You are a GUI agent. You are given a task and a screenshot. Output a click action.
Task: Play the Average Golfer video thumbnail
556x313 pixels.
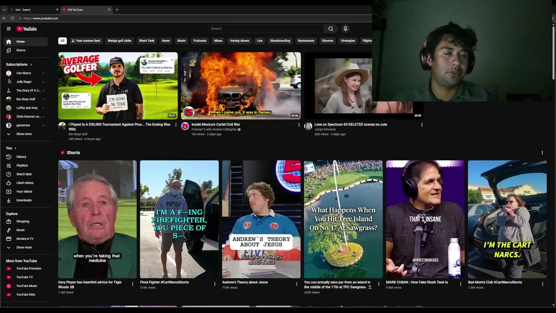[118, 86]
